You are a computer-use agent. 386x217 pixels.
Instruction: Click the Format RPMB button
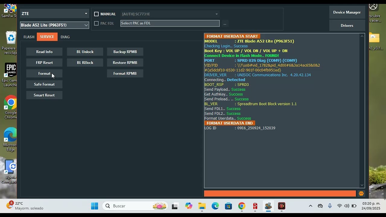click(x=125, y=74)
